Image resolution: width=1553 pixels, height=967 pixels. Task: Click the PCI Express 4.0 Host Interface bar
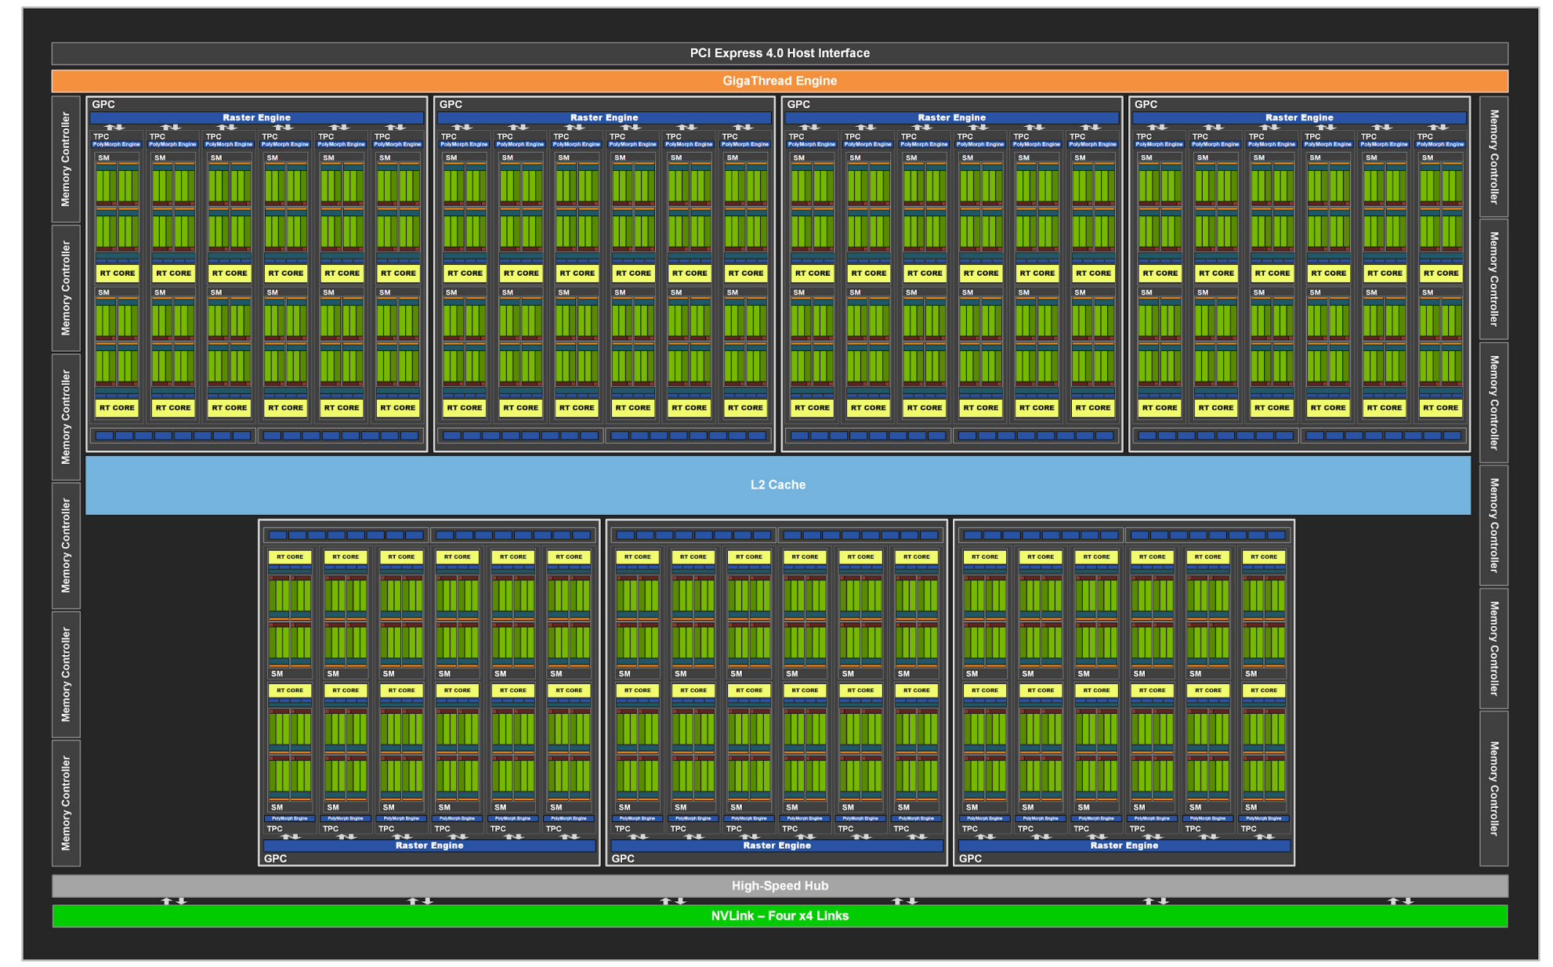[779, 53]
